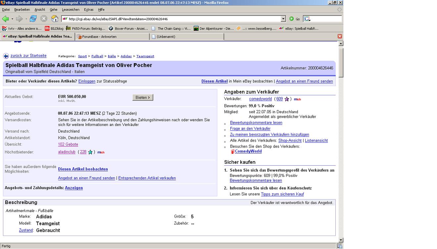Open seller feedback score 609
This screenshot has width=437, height=249.
[x=279, y=99]
